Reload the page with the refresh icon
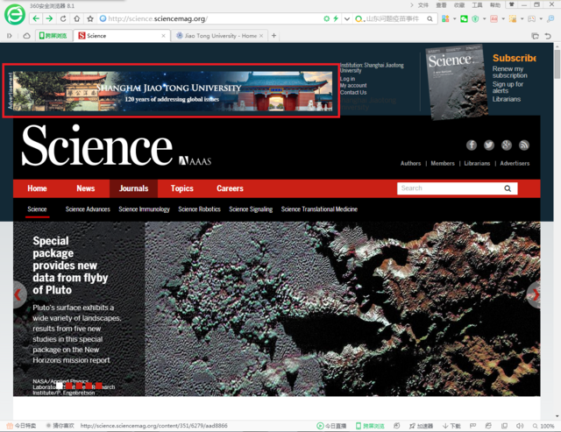Viewport: 561px width, 432px height. point(63,18)
